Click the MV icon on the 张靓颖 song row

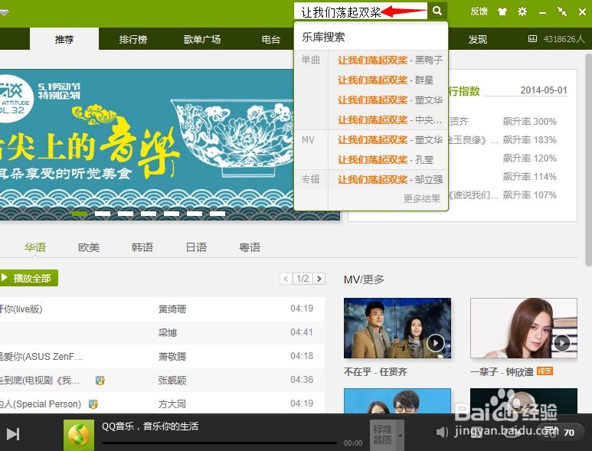[x=100, y=380]
